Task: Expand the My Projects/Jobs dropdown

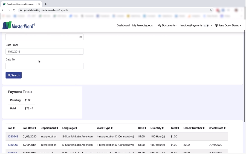Action: (143, 26)
